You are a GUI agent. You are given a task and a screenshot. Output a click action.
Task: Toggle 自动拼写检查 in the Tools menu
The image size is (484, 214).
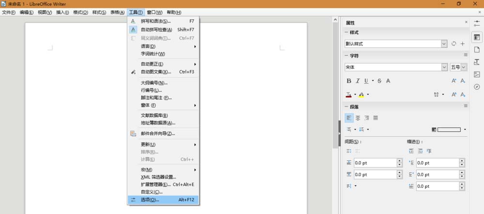[x=163, y=30]
